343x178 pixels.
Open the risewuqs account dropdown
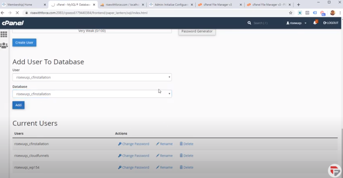point(297,23)
